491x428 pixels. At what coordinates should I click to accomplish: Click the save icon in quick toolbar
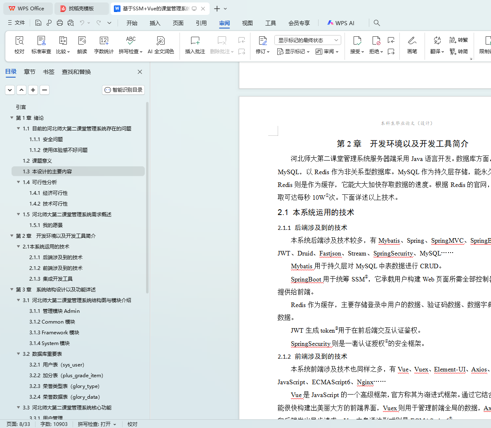[38, 23]
